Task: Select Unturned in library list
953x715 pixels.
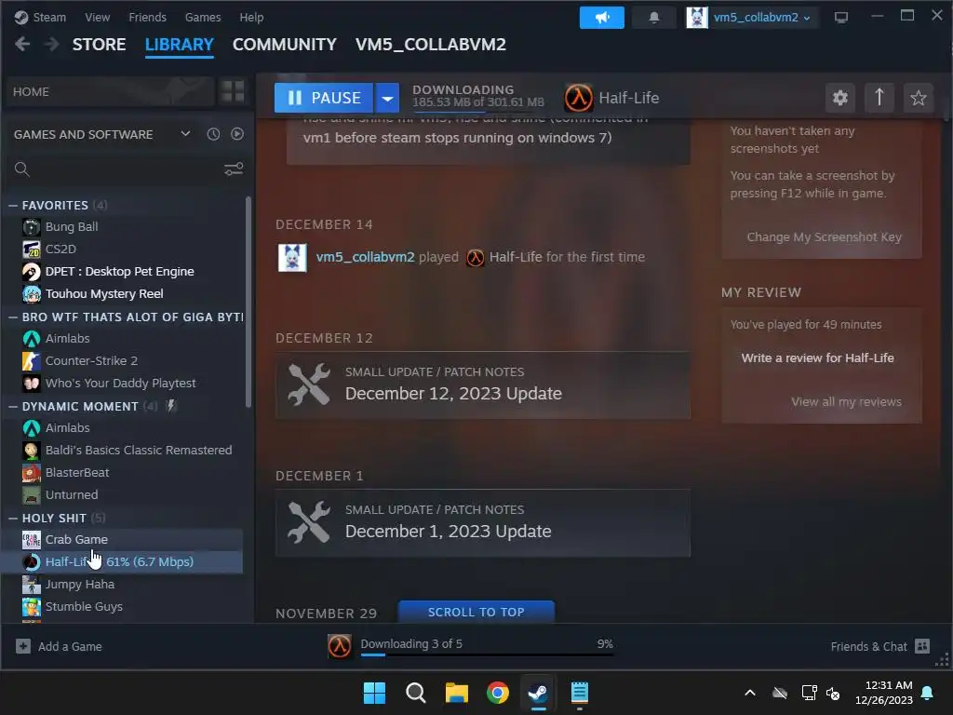Action: 72,495
